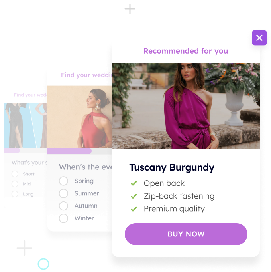The height and width of the screenshot is (272, 271).
Task: Select the Summer radio option
Action: (x=63, y=193)
